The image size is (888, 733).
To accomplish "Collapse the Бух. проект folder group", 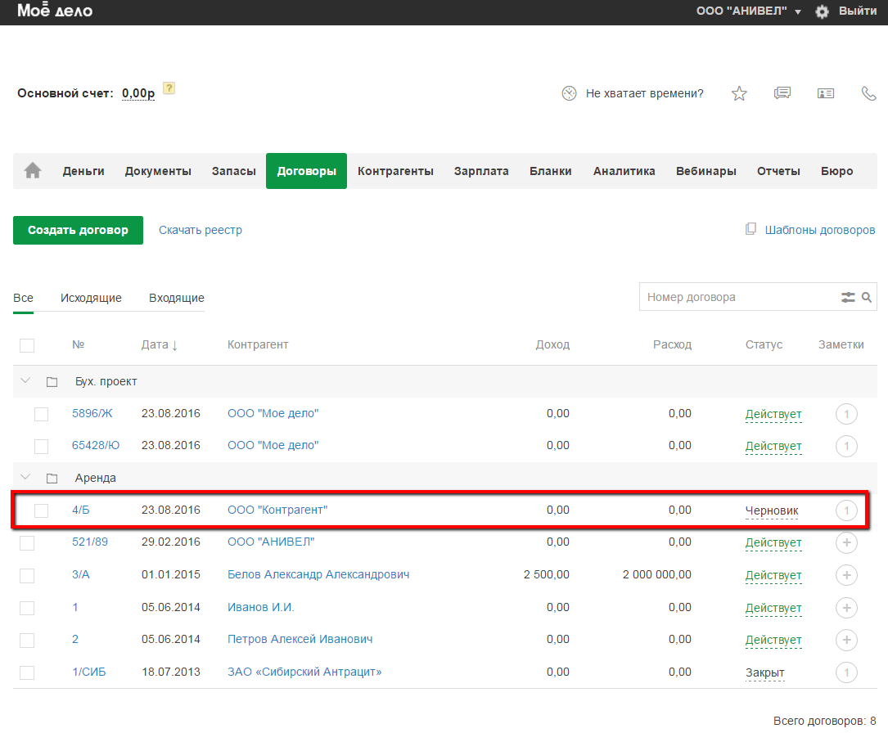I will point(25,381).
